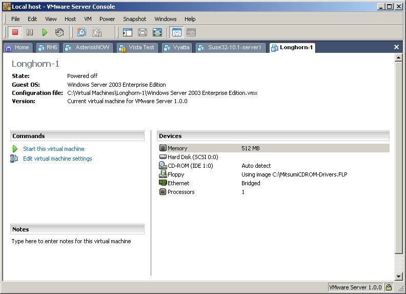Switch to the Vyatta tab
The width and height of the screenshot is (406, 294).
point(177,47)
